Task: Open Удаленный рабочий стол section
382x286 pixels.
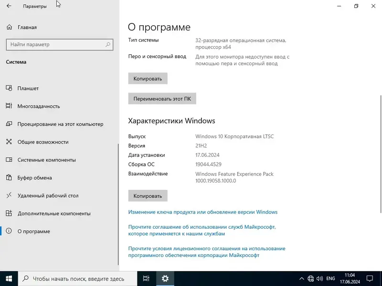Action: click(x=48, y=195)
